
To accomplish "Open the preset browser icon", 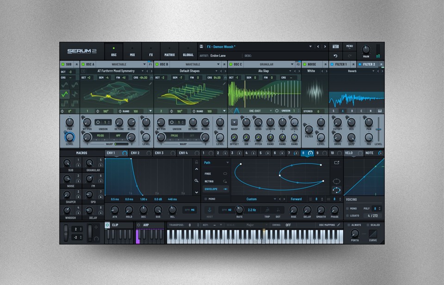I will coord(336,46).
